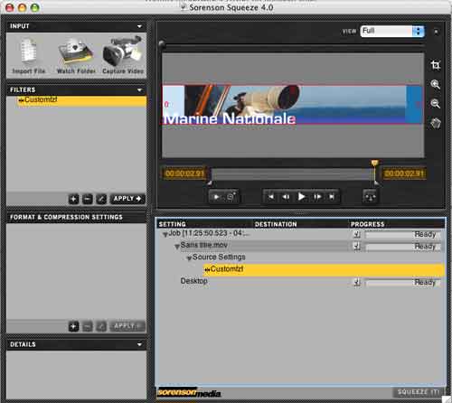This screenshot has width=452, height=403.
Task: Click the Destination column header
Action: point(276,224)
